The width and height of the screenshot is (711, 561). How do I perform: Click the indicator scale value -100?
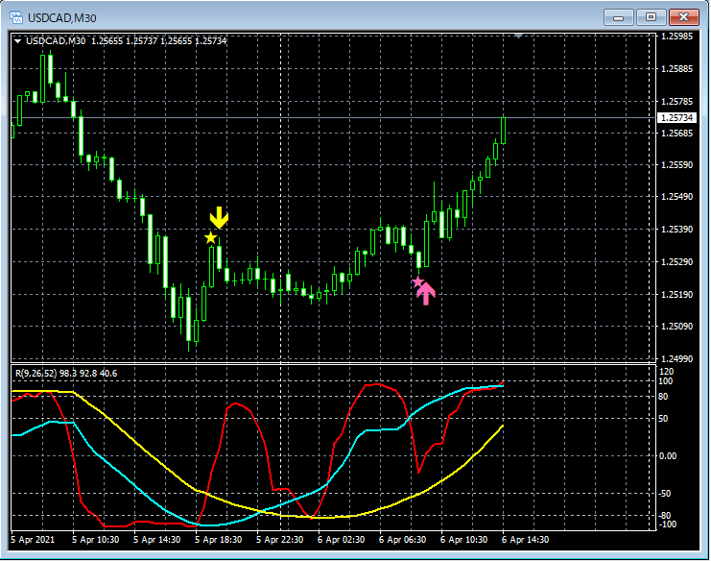click(x=667, y=524)
